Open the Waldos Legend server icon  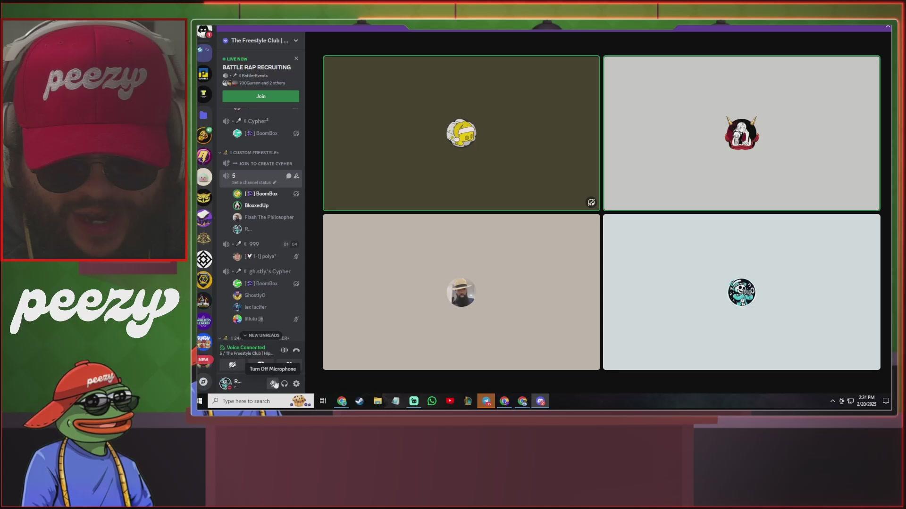tap(204, 321)
